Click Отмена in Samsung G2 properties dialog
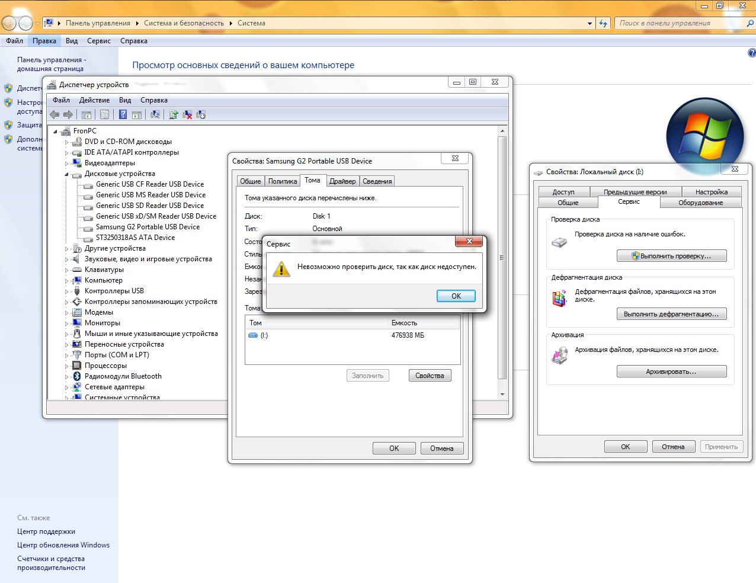The image size is (756, 583). 442,449
